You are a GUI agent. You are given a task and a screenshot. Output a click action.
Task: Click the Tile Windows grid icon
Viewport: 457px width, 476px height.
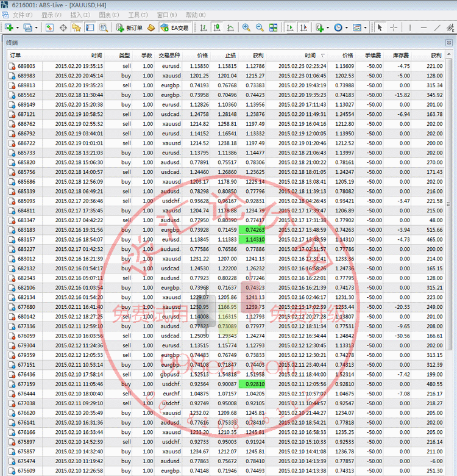point(273,27)
